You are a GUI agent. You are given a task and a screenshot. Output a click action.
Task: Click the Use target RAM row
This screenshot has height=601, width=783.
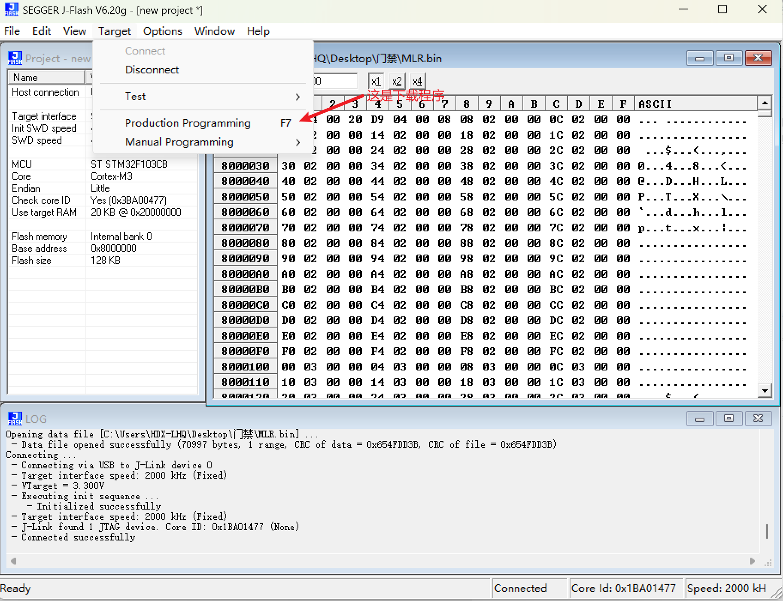pos(102,212)
